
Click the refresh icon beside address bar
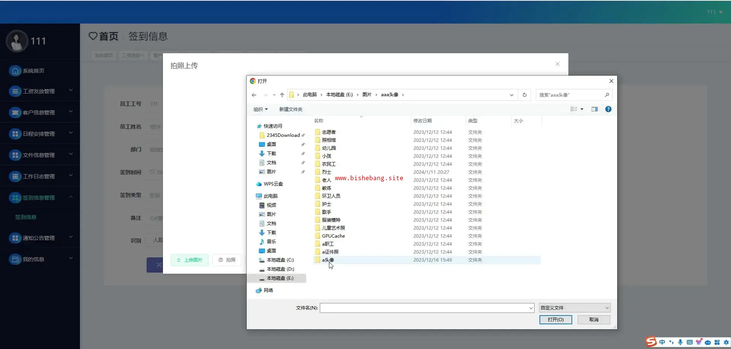(x=524, y=95)
